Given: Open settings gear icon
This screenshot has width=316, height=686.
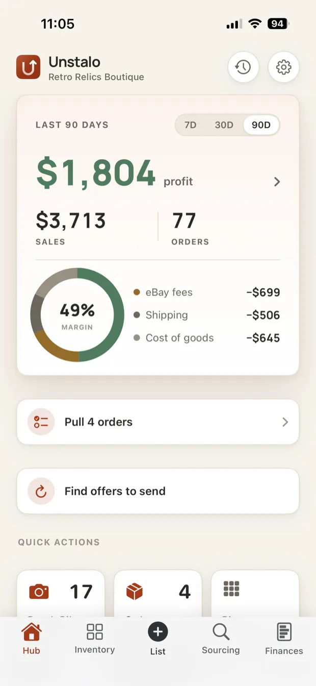Looking at the screenshot, I should click(x=283, y=67).
